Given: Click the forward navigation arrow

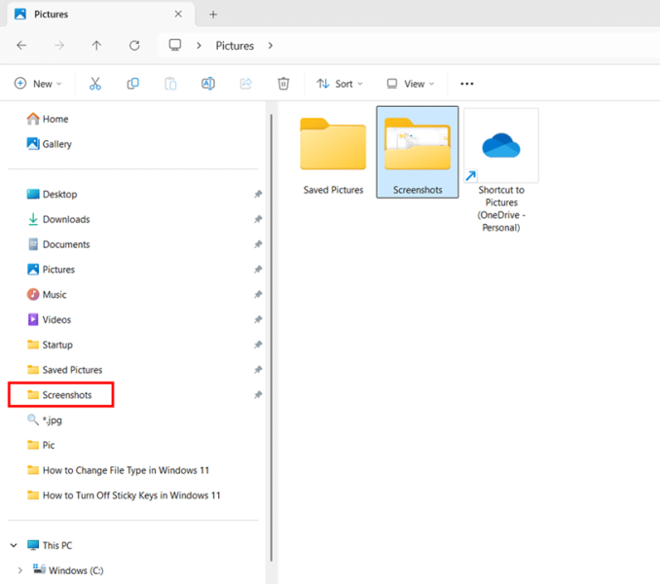Looking at the screenshot, I should point(59,45).
